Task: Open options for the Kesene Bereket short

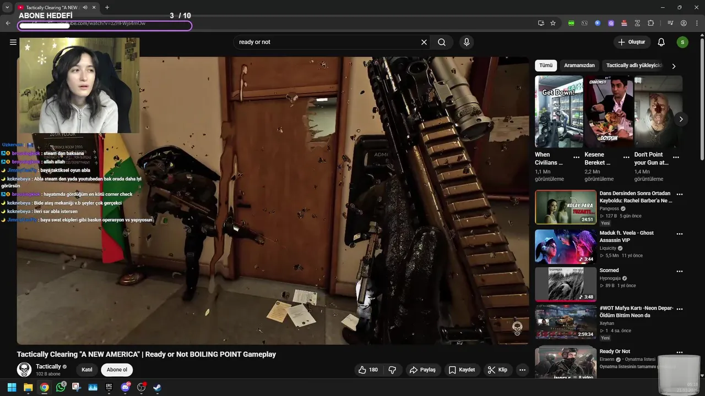Action: tap(626, 157)
